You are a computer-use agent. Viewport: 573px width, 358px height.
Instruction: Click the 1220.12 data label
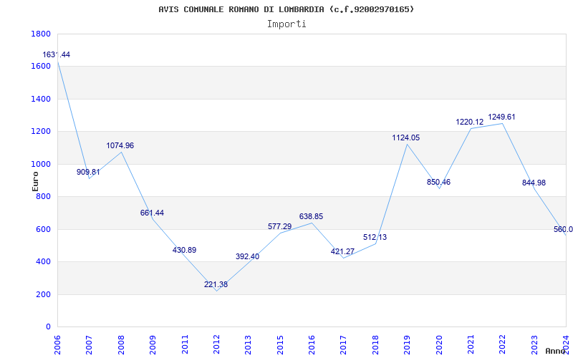click(470, 122)
